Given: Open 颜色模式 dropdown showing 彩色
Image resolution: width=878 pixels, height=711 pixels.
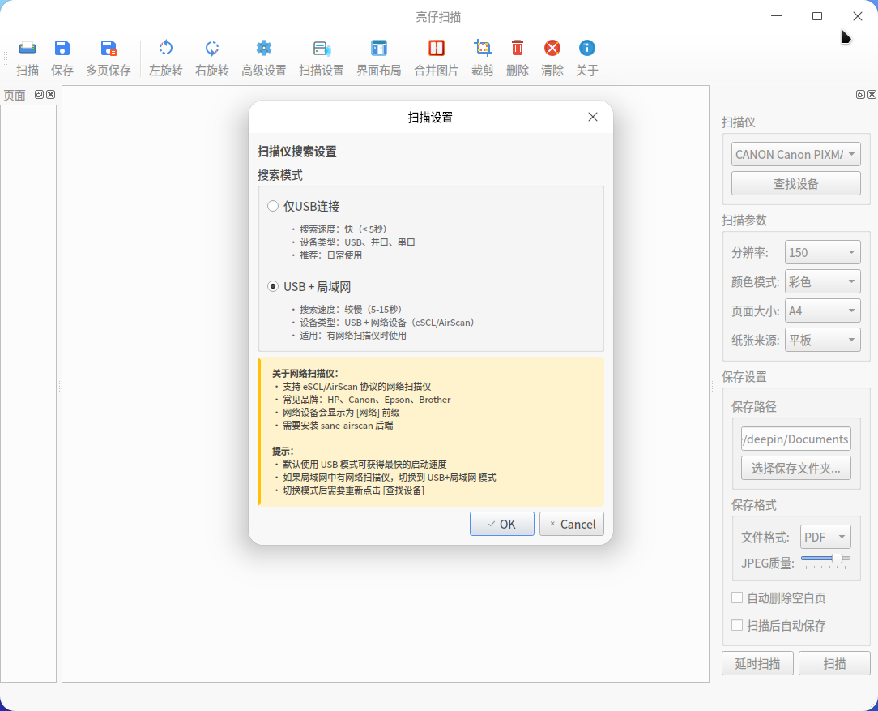Looking at the screenshot, I should 823,281.
